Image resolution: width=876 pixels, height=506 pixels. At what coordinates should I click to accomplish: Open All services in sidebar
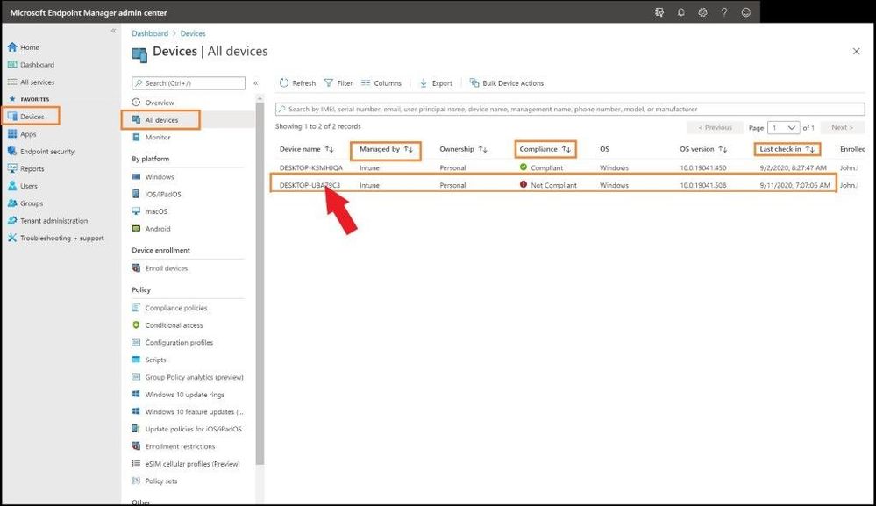31,82
